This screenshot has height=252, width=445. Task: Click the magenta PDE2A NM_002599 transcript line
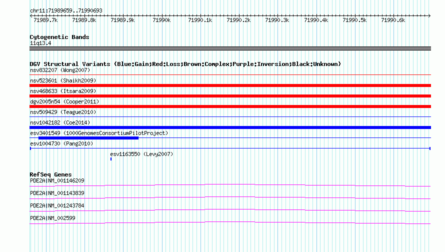pos(230,223)
